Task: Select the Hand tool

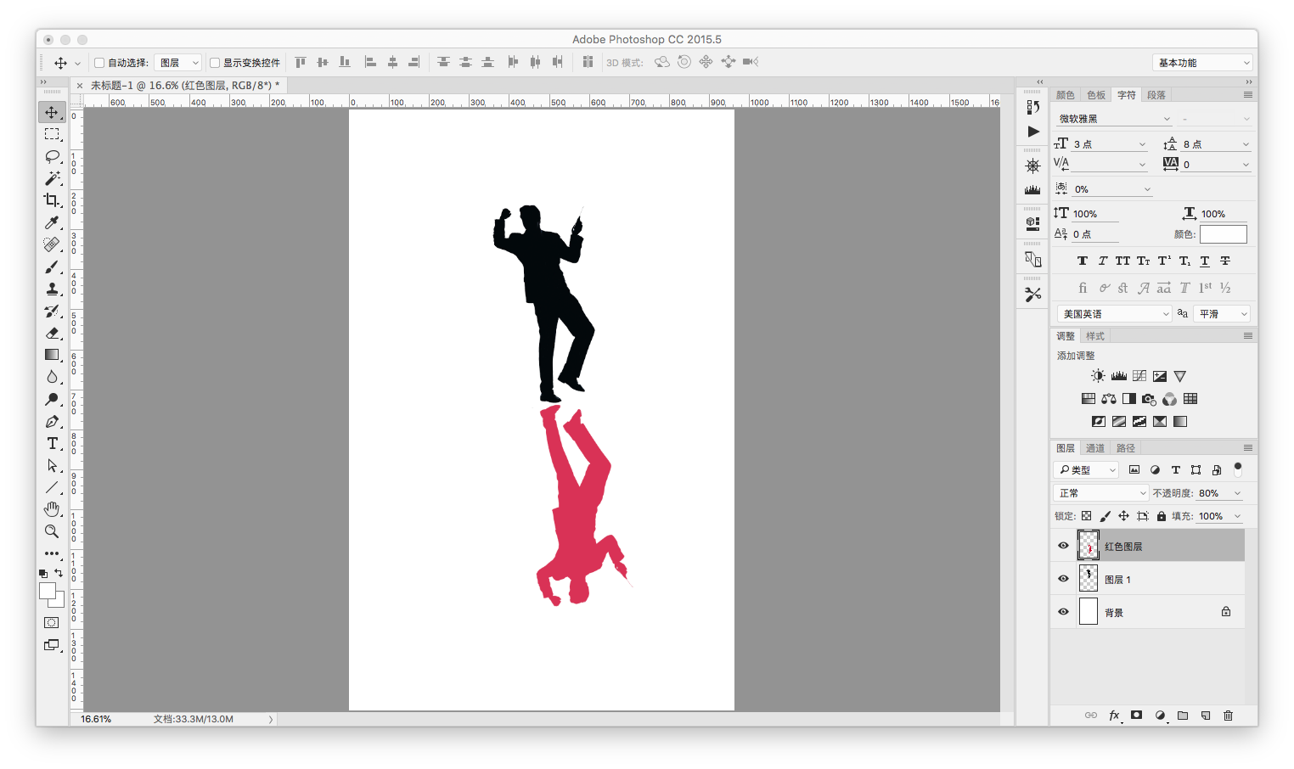Action: pyautogui.click(x=52, y=509)
